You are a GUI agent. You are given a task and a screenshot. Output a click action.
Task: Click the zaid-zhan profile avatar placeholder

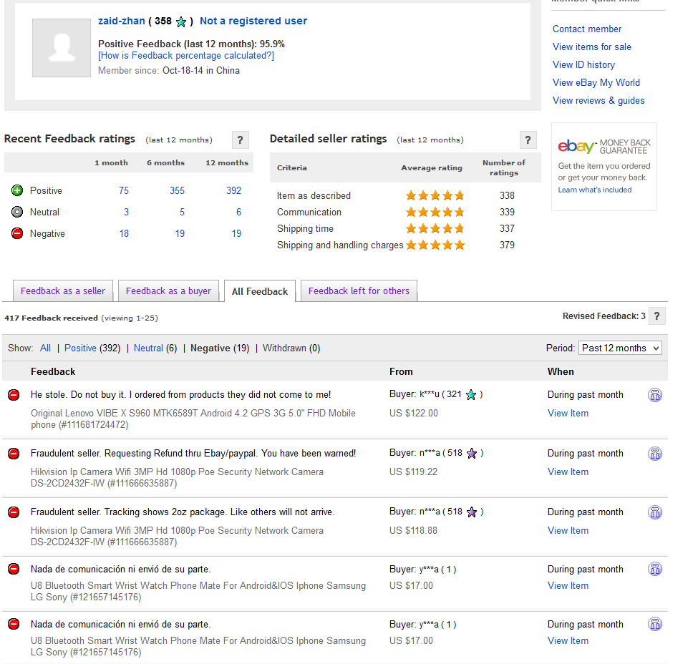coord(62,48)
